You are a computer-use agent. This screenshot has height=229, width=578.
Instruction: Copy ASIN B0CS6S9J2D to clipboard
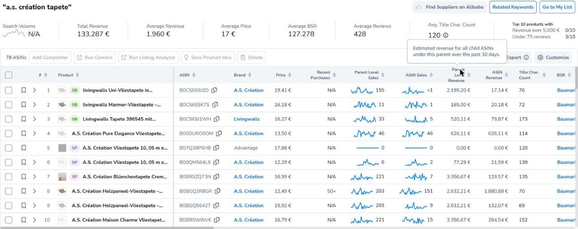click(214, 90)
